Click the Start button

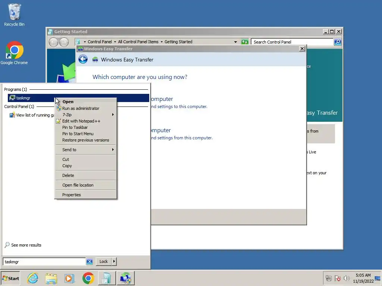click(10, 278)
